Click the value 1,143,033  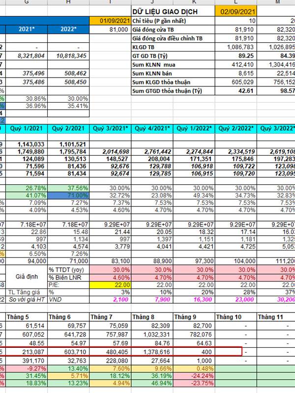[27, 144]
